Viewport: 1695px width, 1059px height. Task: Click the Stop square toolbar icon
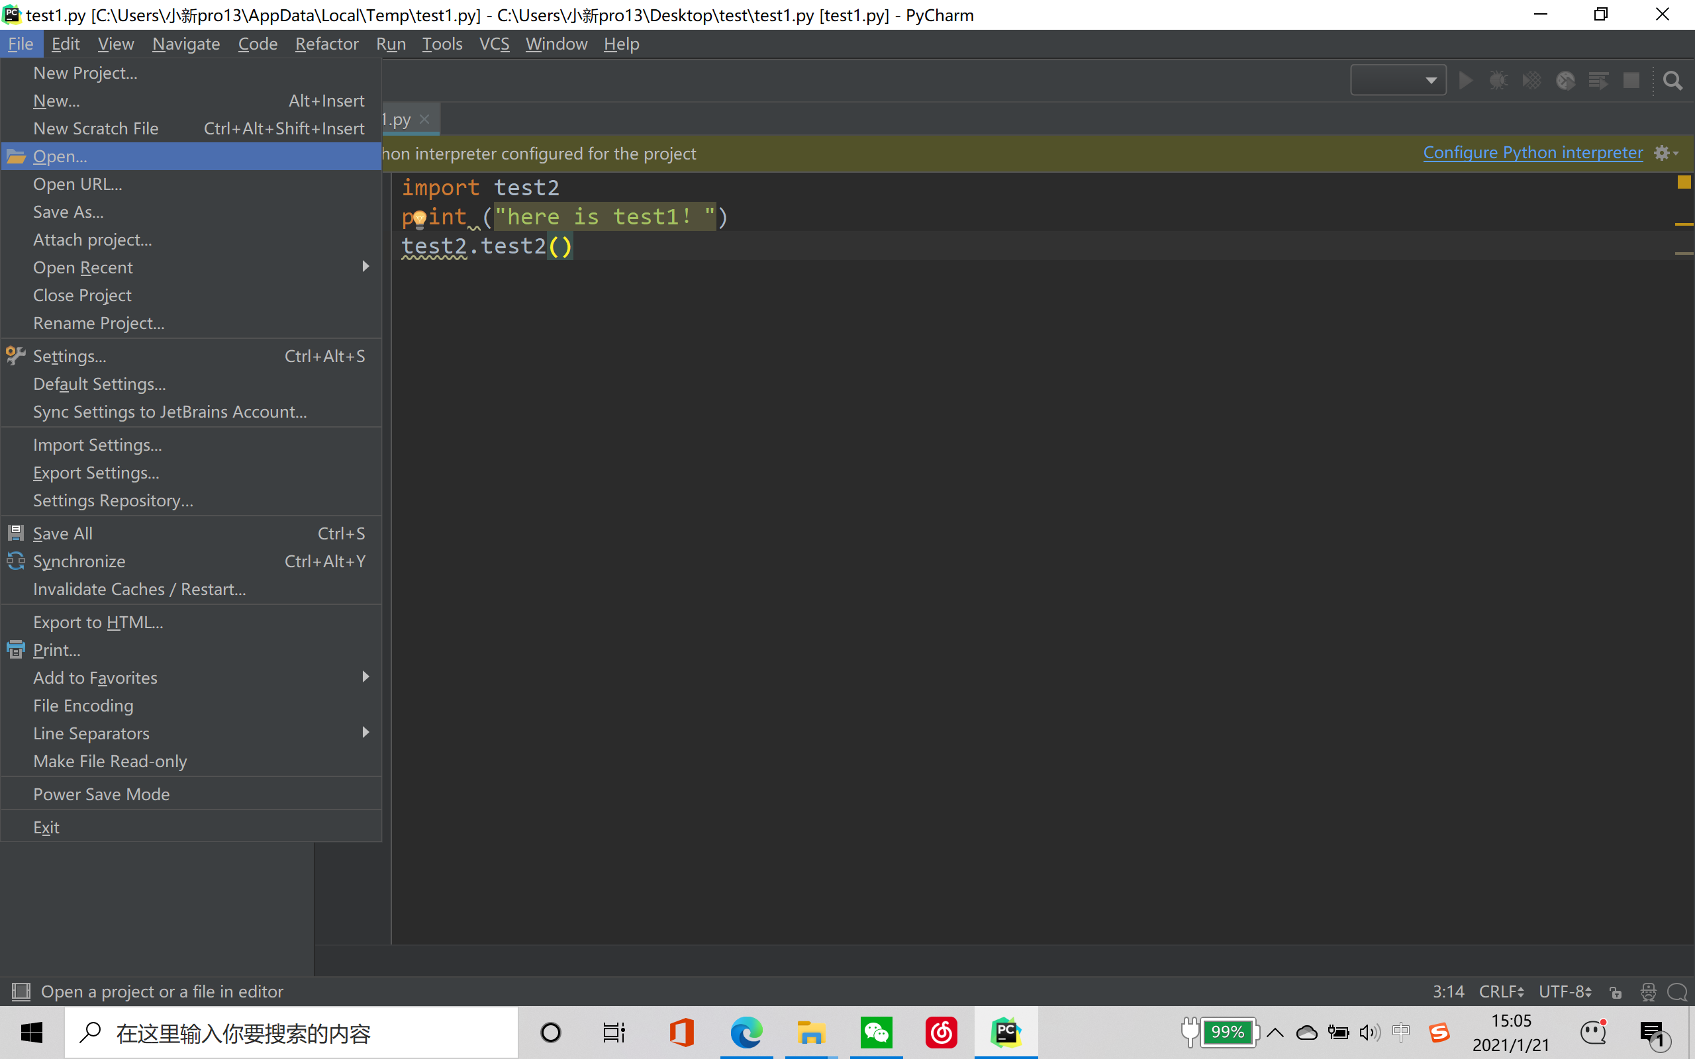click(1631, 81)
